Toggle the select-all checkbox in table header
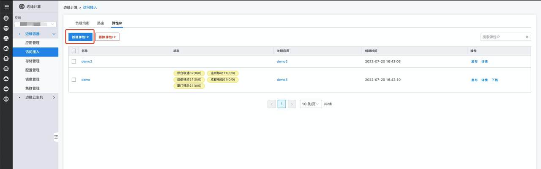 (x=74, y=51)
